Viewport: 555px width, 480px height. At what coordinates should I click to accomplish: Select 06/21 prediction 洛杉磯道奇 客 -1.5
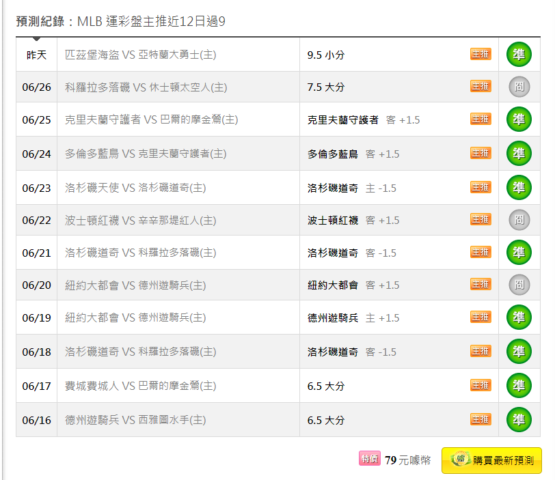click(x=352, y=253)
